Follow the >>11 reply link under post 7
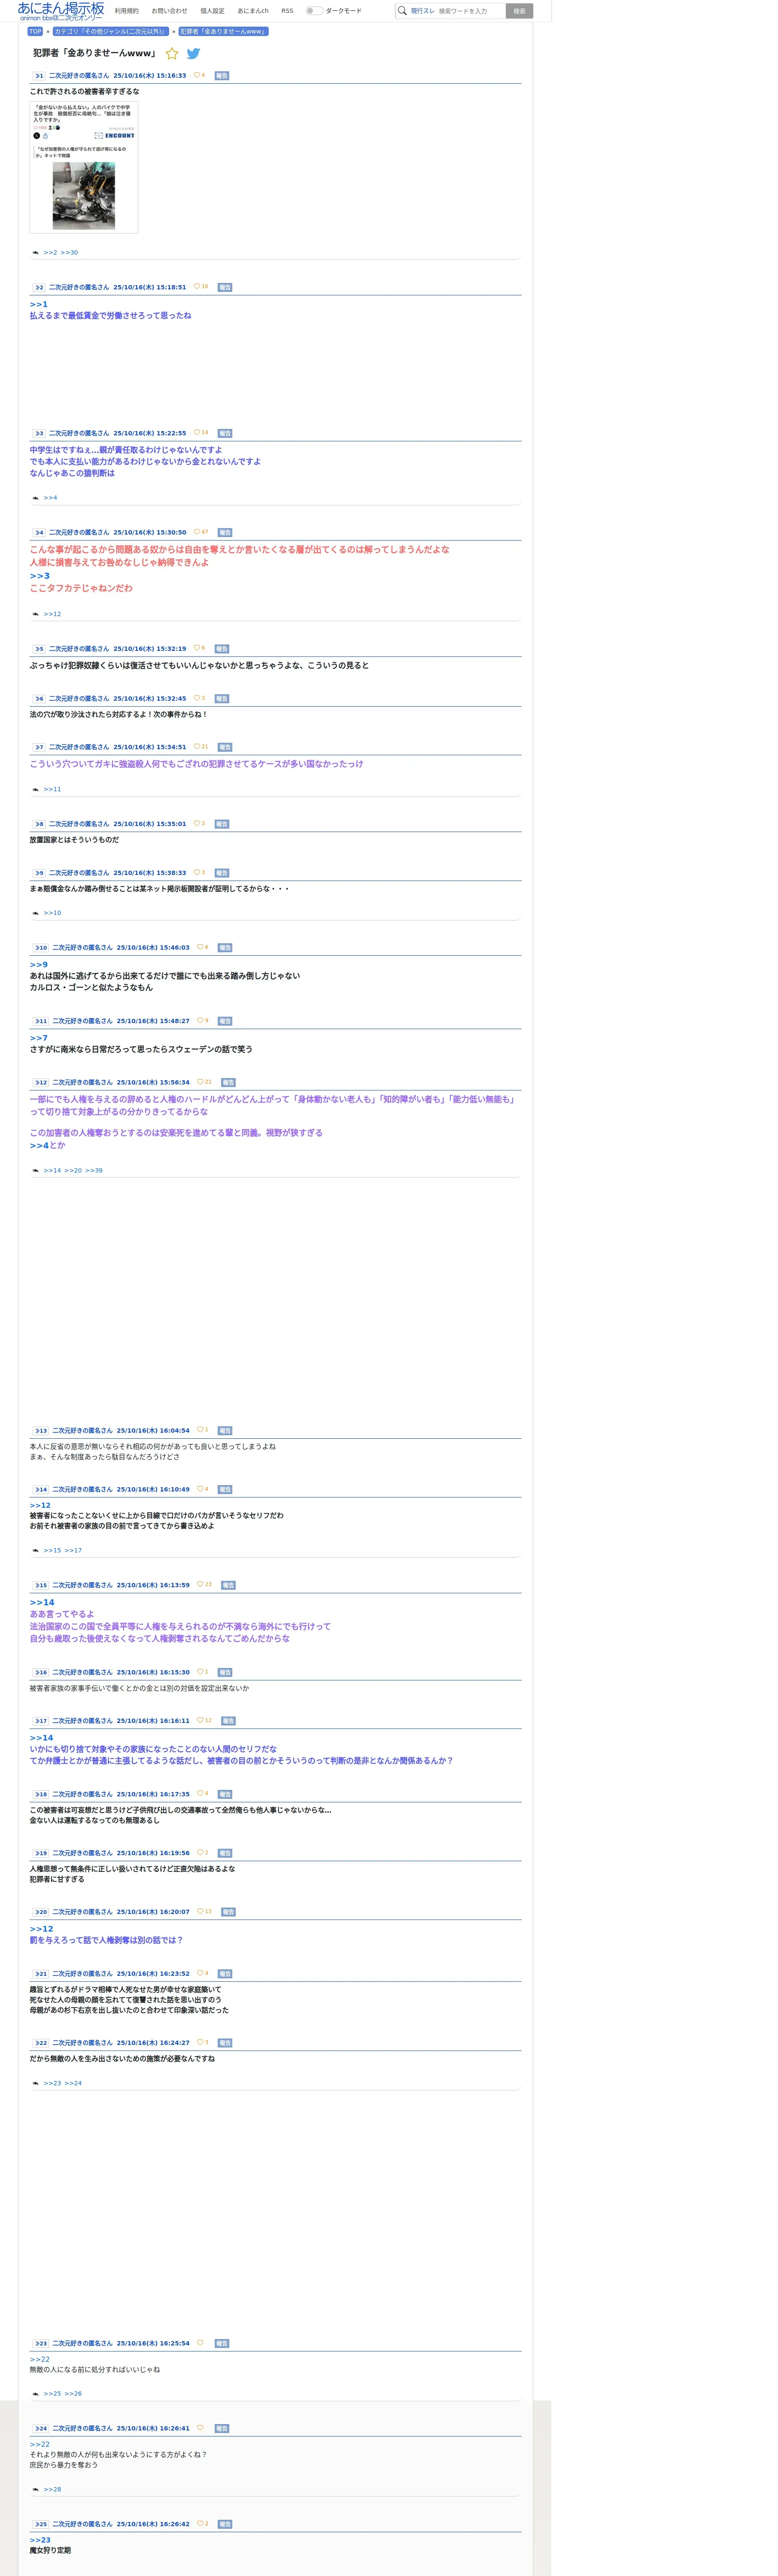The width and height of the screenshot is (778, 2576). tap(52, 790)
